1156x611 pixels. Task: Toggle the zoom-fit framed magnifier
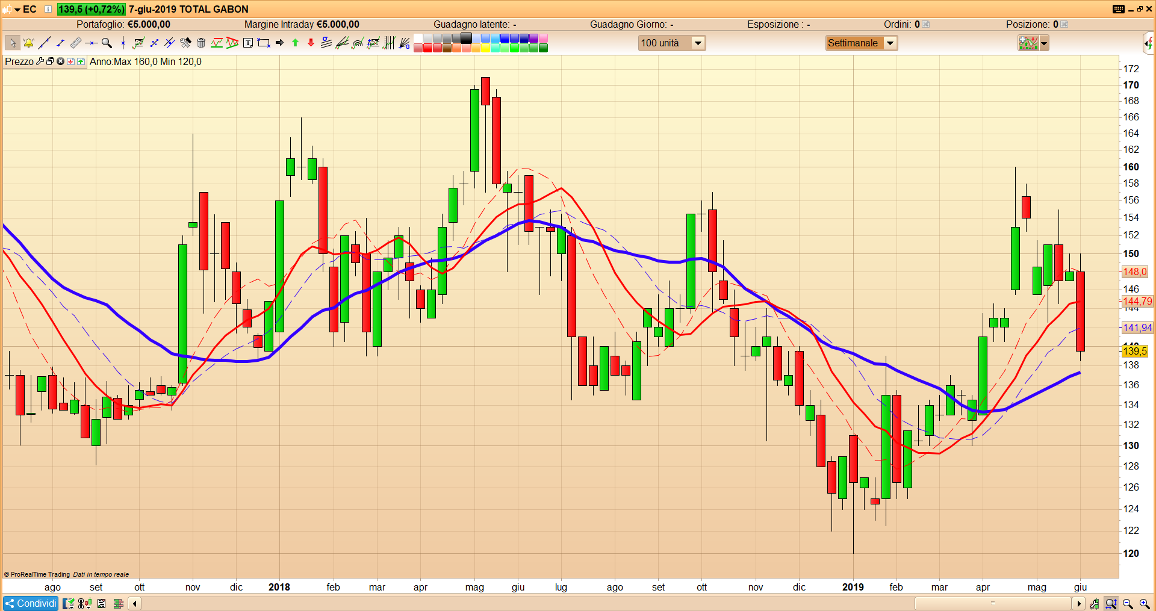[1111, 603]
